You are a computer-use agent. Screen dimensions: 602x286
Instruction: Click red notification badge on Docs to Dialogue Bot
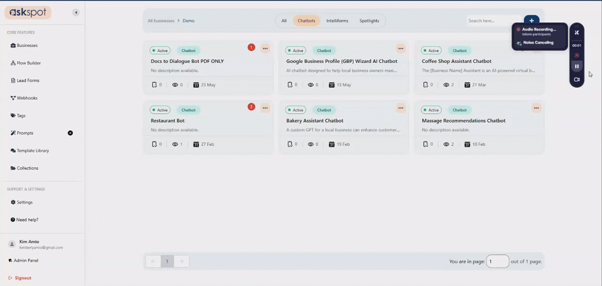[251, 47]
